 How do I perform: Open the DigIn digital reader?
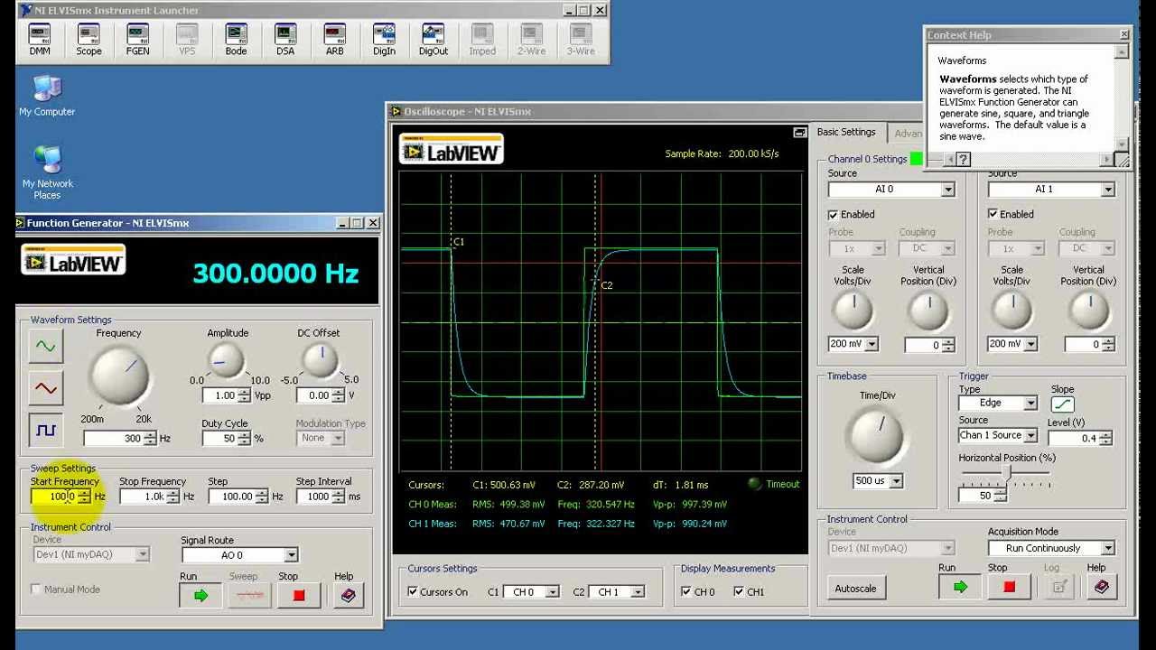click(384, 40)
